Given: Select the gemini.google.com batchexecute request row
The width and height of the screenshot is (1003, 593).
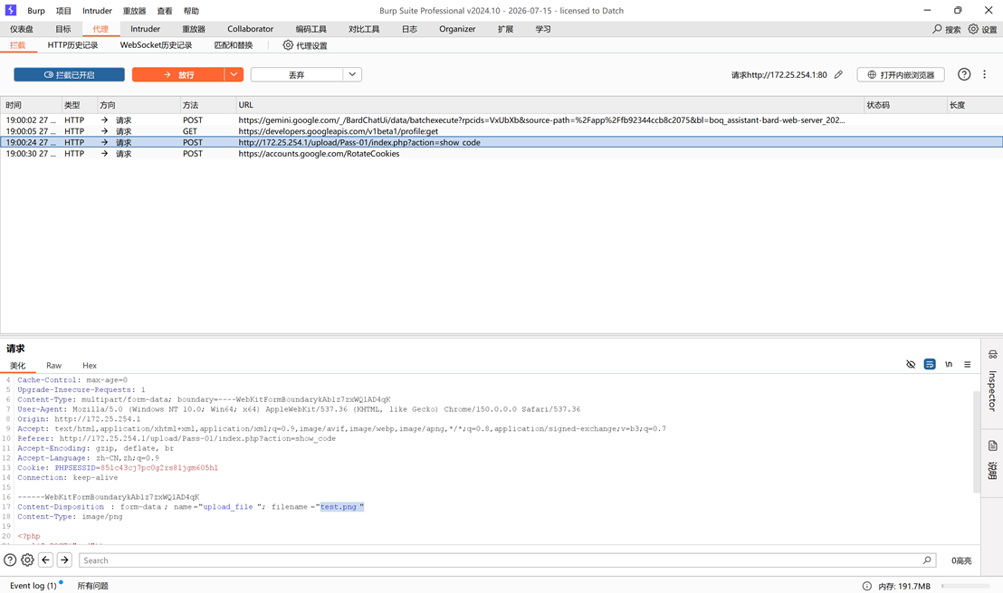Looking at the screenshot, I should click(501, 120).
